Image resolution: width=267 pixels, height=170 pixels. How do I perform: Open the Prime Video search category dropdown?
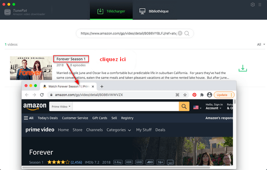[x=61, y=106]
